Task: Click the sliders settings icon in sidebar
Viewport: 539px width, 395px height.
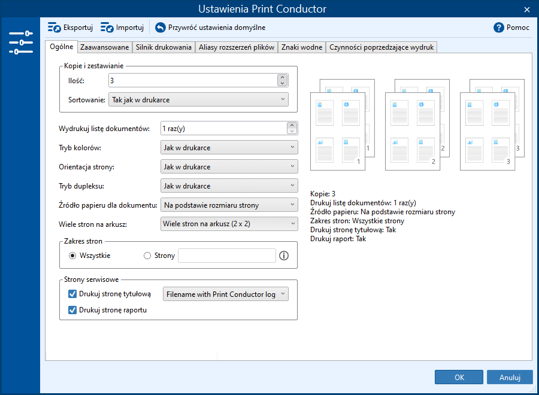Action: point(20,42)
